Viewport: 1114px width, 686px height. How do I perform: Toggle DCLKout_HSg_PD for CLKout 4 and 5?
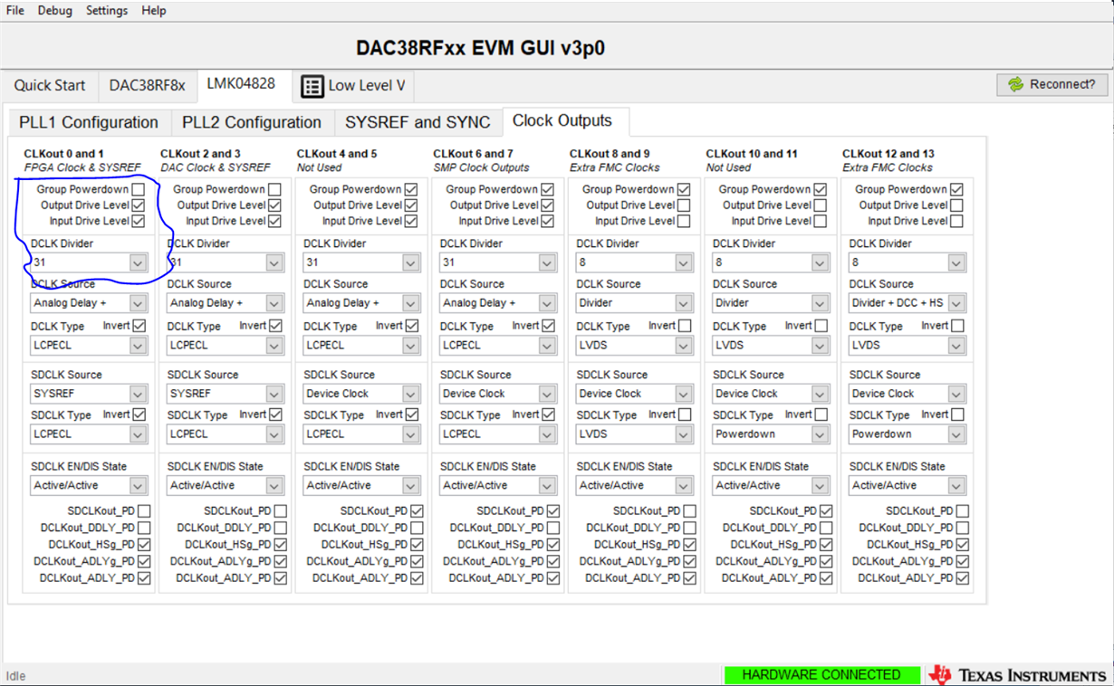coord(417,545)
